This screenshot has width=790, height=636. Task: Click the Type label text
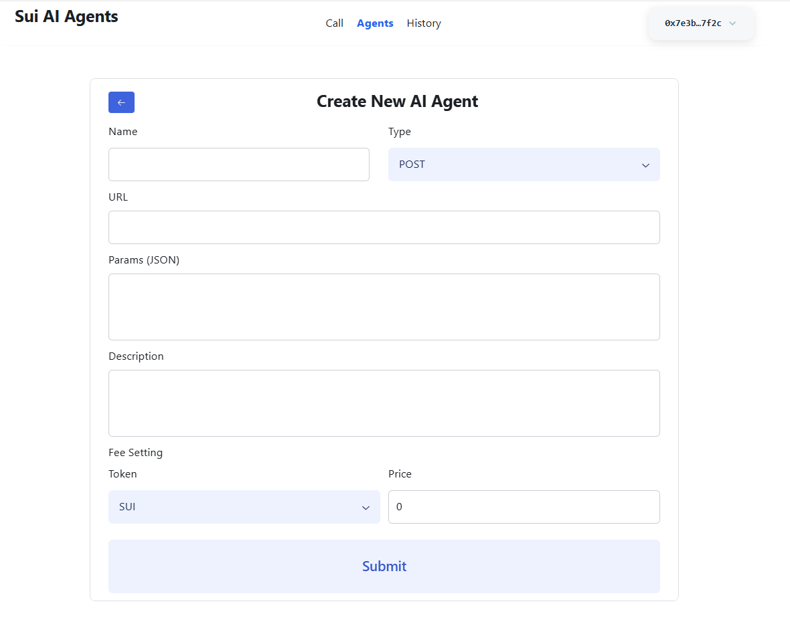pyautogui.click(x=400, y=132)
